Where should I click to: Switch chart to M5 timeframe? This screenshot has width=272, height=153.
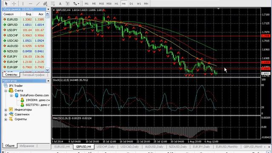pyautogui.click(x=94, y=3)
